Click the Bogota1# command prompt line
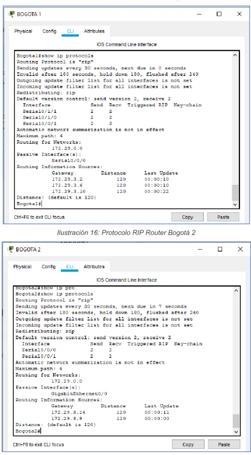This screenshot has width=251, height=455. click(29, 204)
